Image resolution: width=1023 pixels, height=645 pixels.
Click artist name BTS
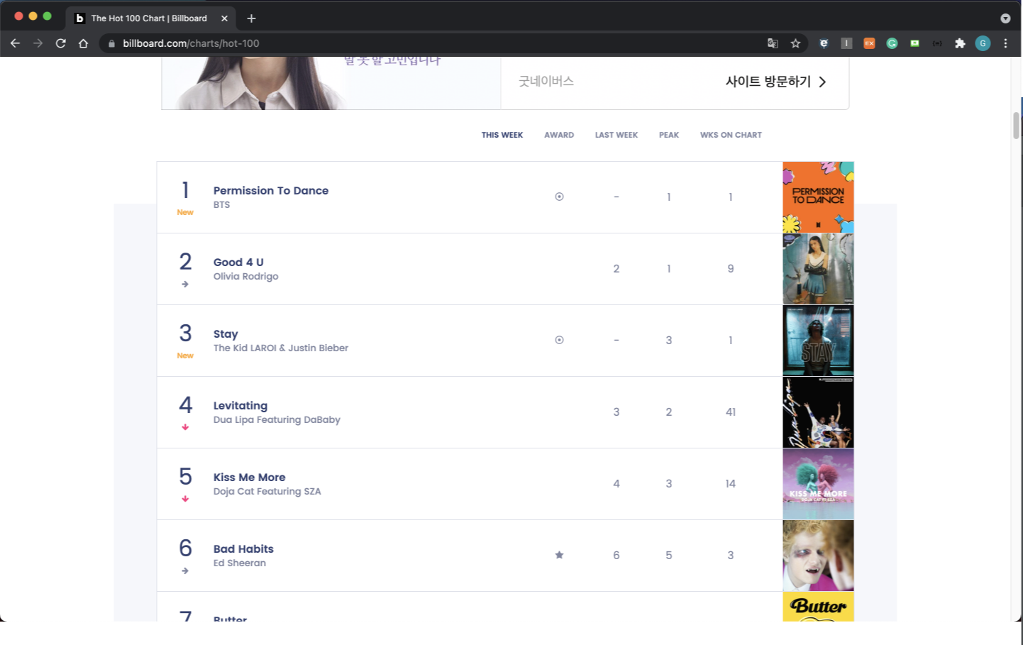pyautogui.click(x=222, y=204)
